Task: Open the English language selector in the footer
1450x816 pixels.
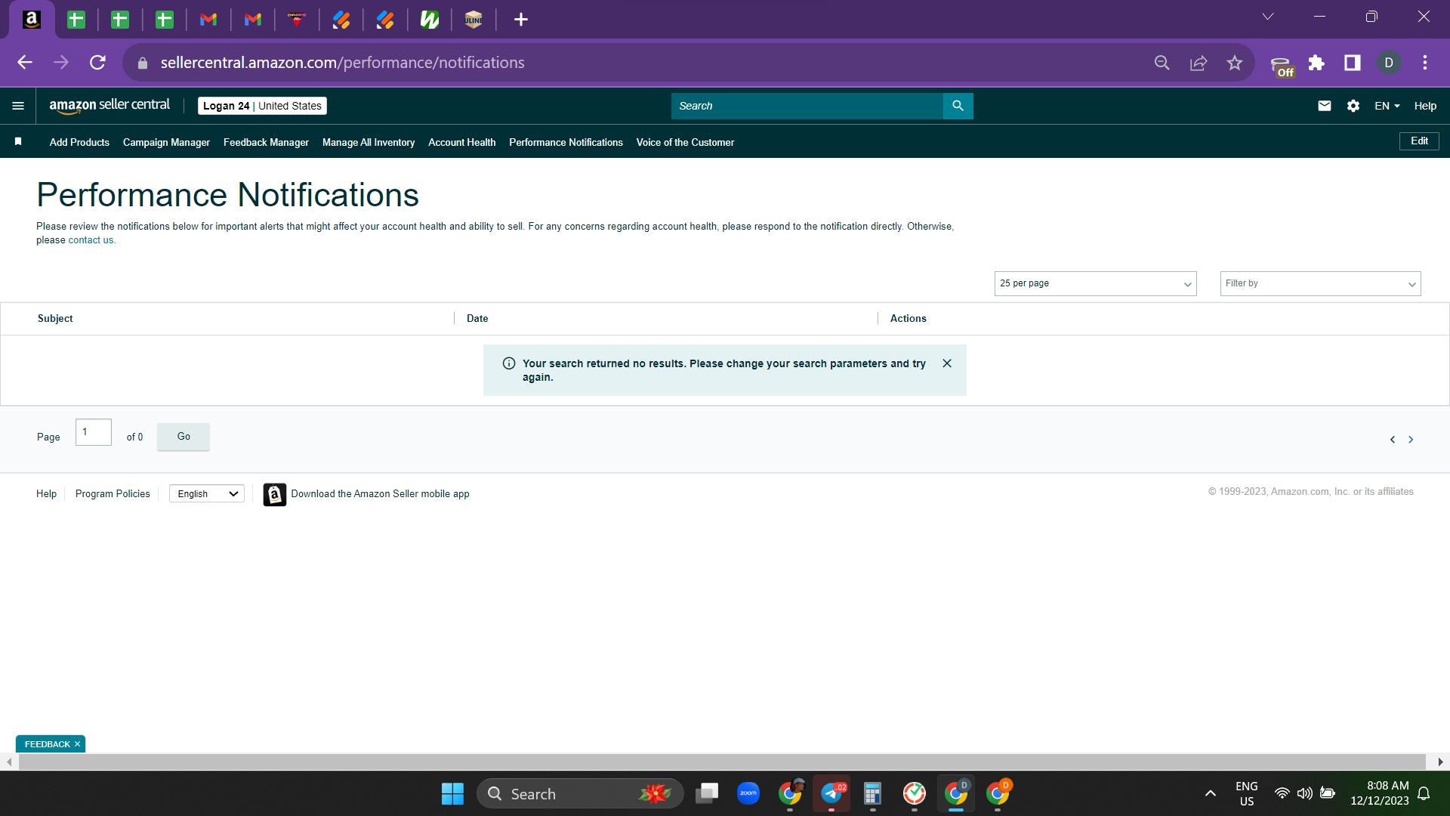Action: point(207,493)
